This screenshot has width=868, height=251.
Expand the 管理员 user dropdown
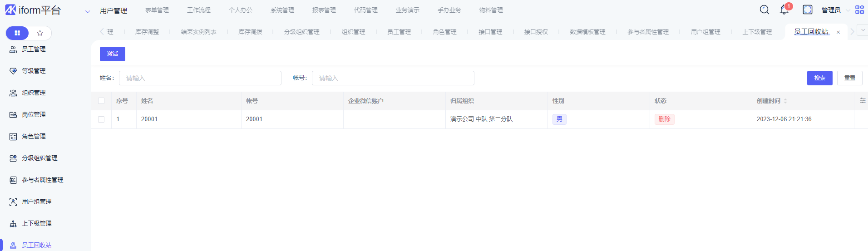tap(835, 10)
